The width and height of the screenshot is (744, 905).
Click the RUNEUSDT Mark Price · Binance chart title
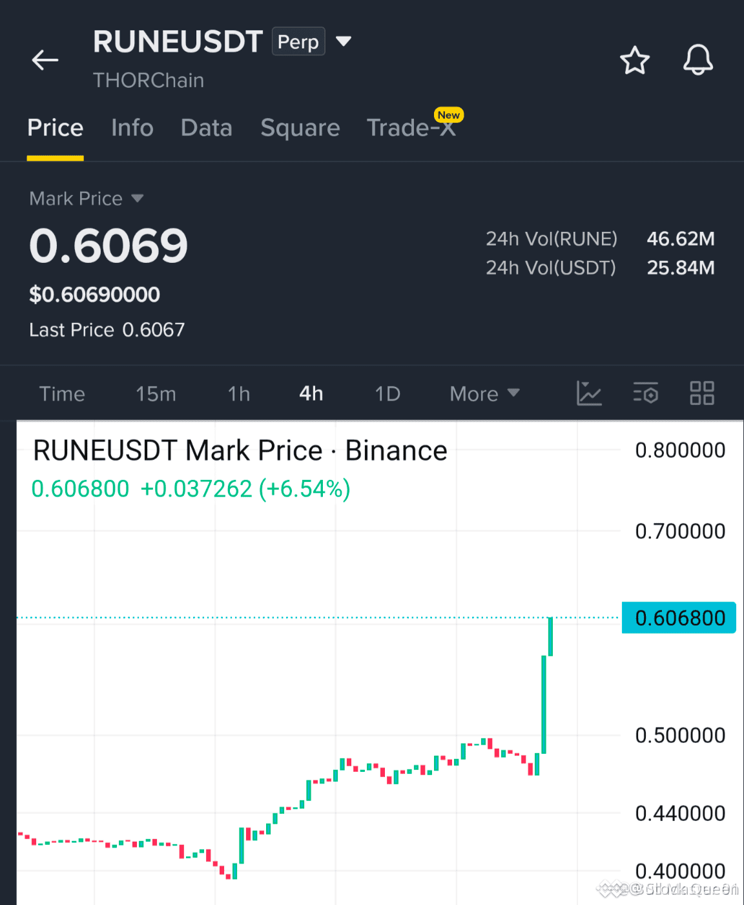click(x=240, y=450)
